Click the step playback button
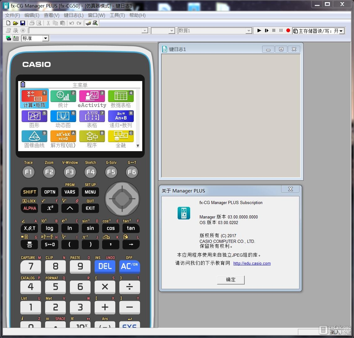Image resolution: width=354 pixels, height=338 pixels. (x=267, y=30)
